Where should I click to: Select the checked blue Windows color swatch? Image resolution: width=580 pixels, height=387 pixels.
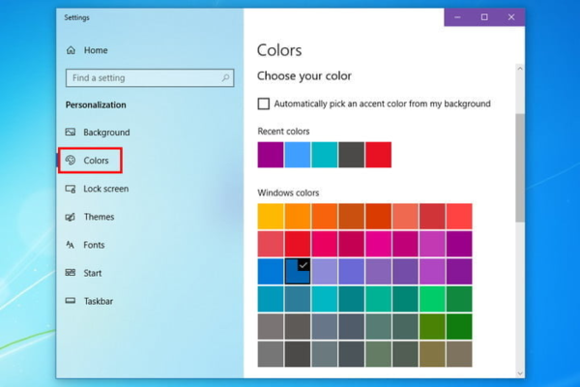coord(298,271)
